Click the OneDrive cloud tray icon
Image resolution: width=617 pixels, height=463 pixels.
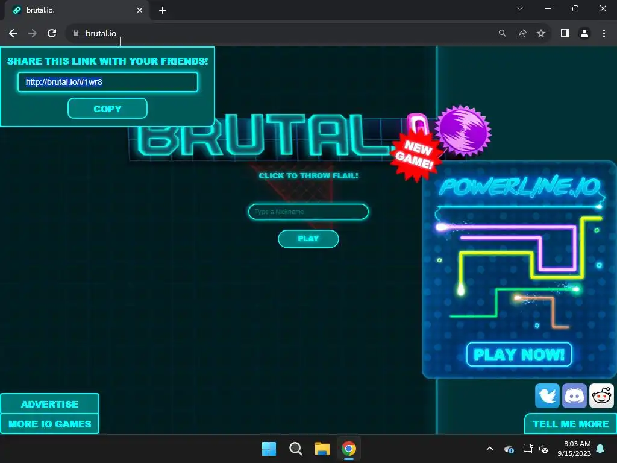(x=509, y=449)
